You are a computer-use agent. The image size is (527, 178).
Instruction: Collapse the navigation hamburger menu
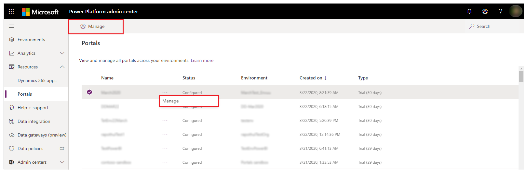click(11, 26)
